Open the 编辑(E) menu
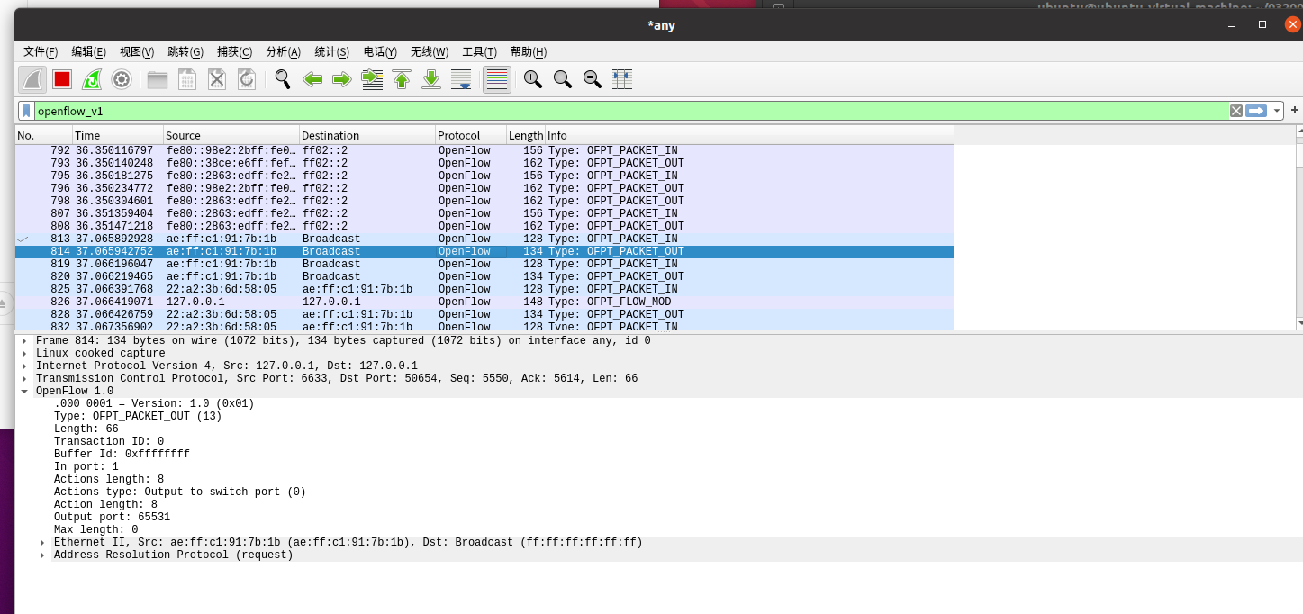Image resolution: width=1303 pixels, height=614 pixels. [x=89, y=52]
